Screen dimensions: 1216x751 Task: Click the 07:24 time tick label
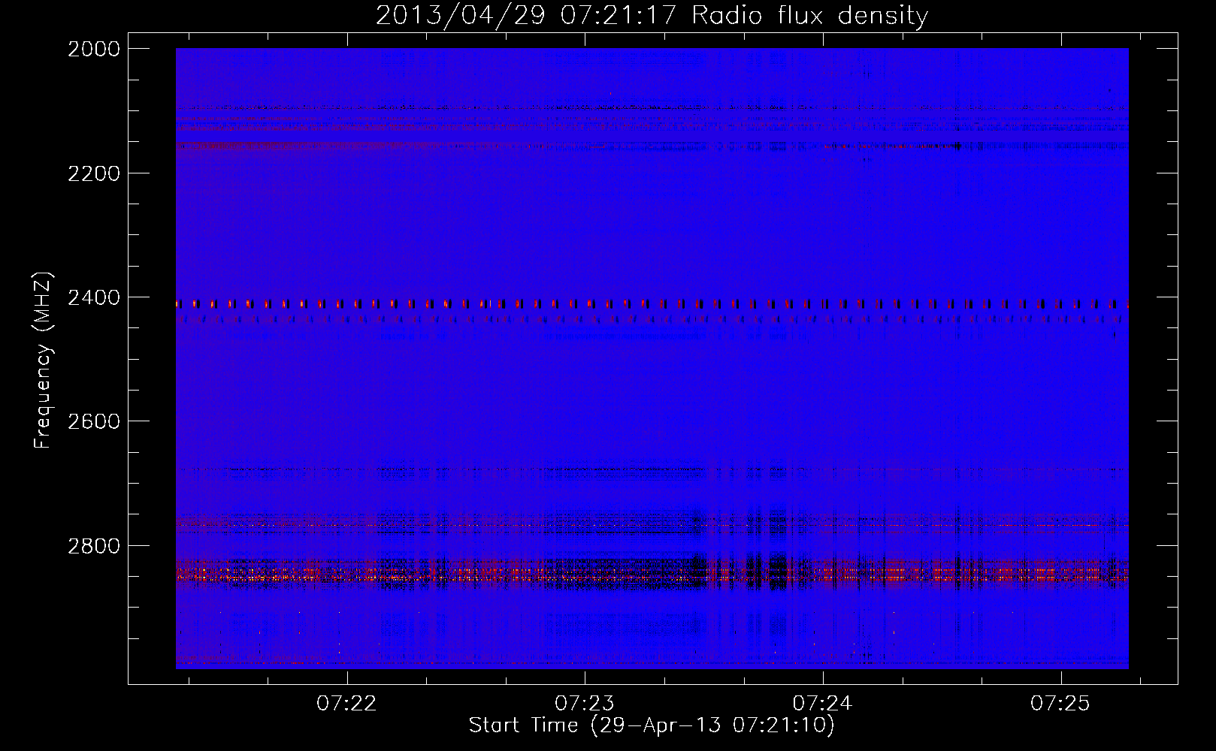pos(823,704)
